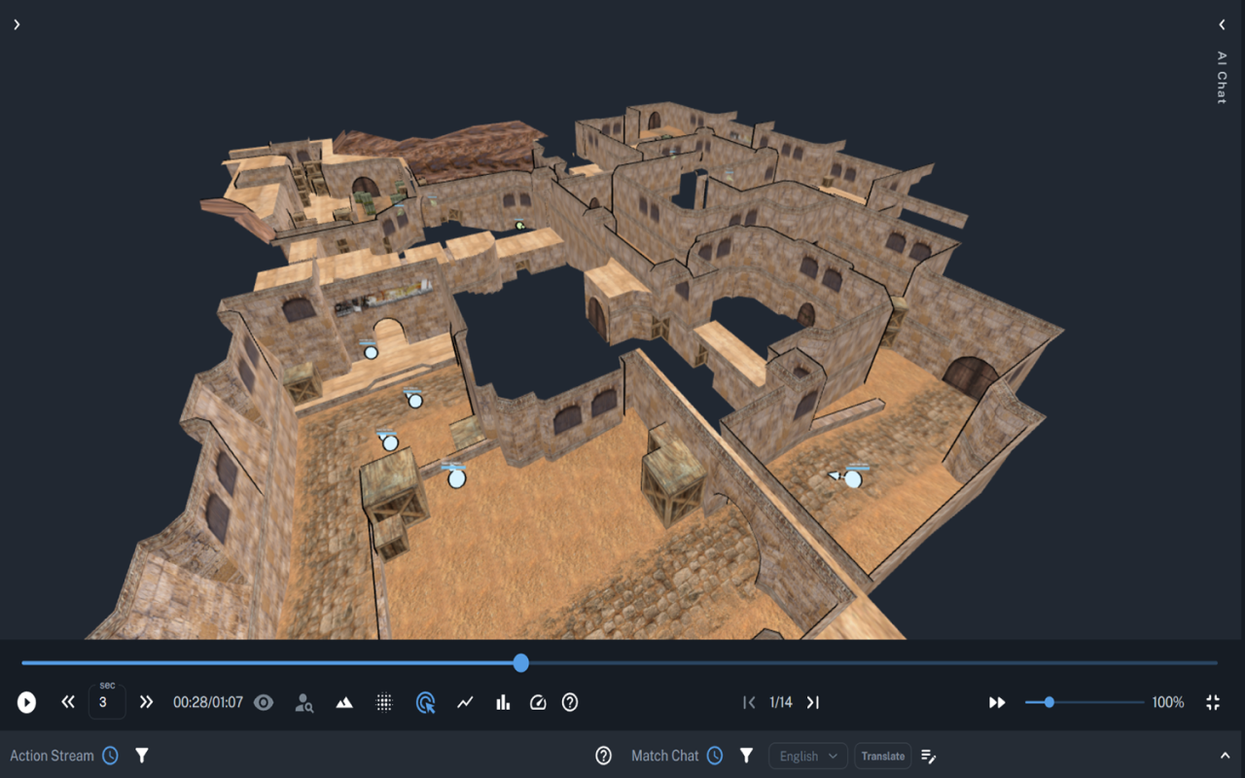Click the Match Chat label
The height and width of the screenshot is (778, 1245).
pos(665,756)
